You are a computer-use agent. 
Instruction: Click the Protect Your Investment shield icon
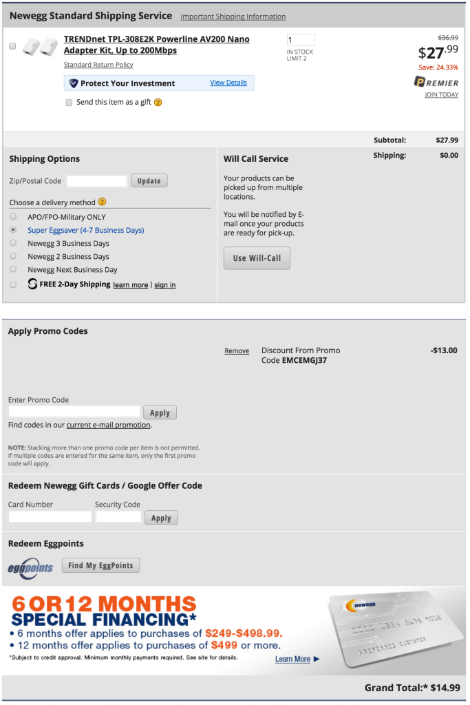[x=74, y=83]
